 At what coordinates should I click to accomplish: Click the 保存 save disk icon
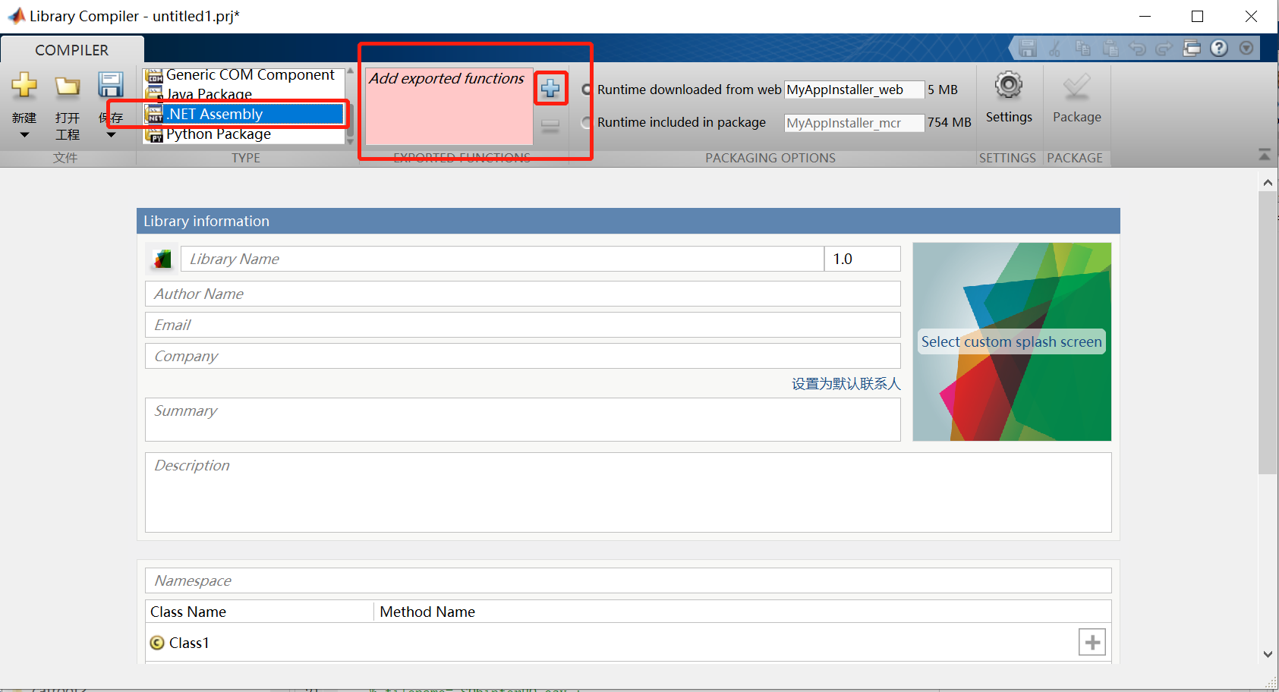point(111,85)
